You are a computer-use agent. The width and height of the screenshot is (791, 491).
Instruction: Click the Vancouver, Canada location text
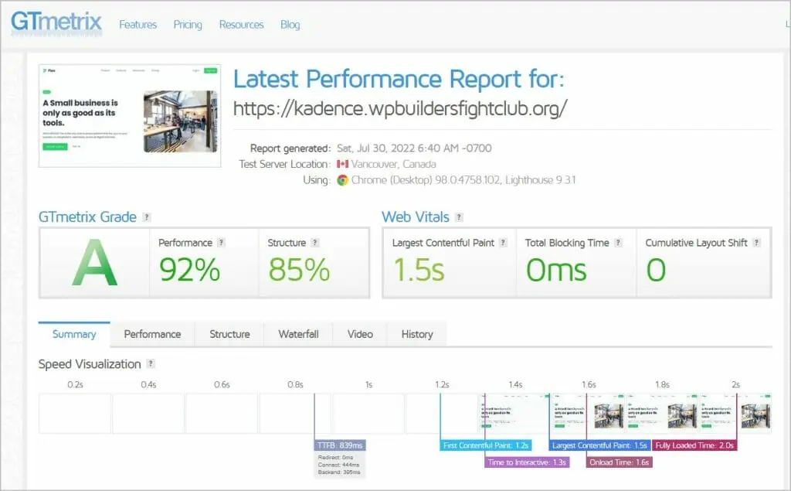coord(393,164)
